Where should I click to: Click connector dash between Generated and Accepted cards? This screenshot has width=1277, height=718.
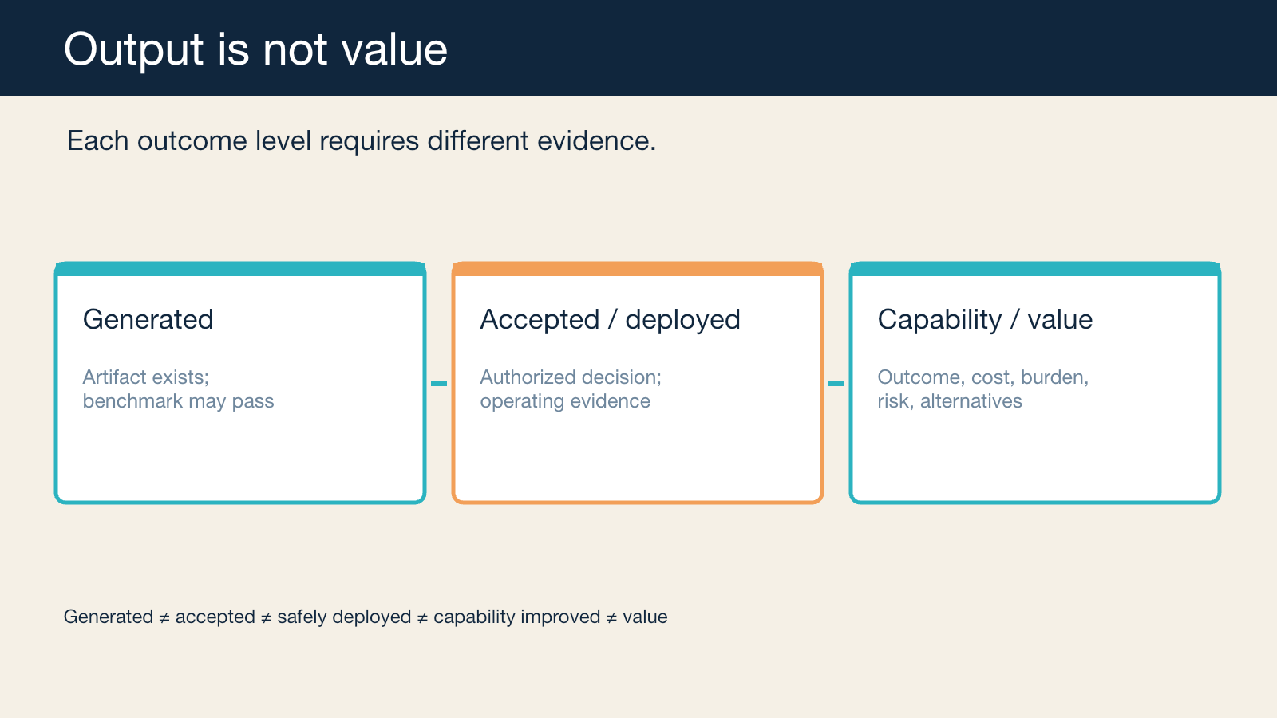point(439,384)
